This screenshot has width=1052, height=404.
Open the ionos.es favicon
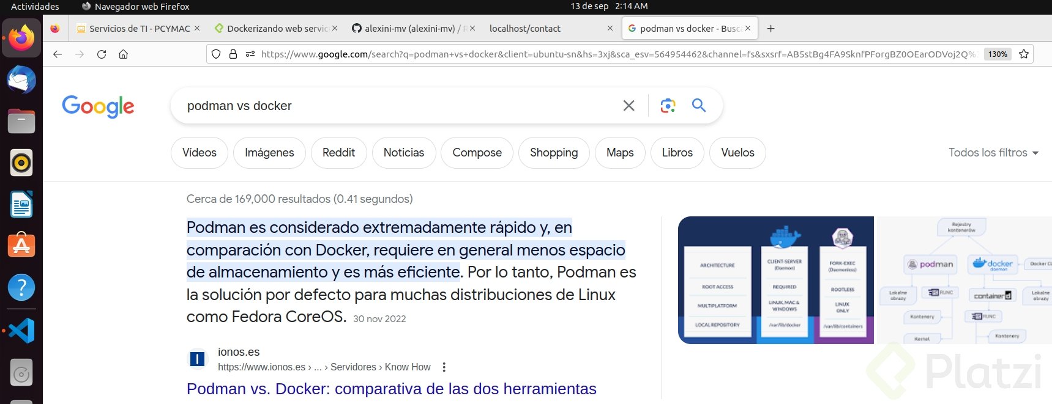pos(198,359)
